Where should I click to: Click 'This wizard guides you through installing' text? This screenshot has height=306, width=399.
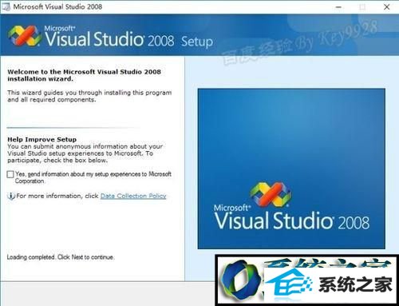(89, 96)
